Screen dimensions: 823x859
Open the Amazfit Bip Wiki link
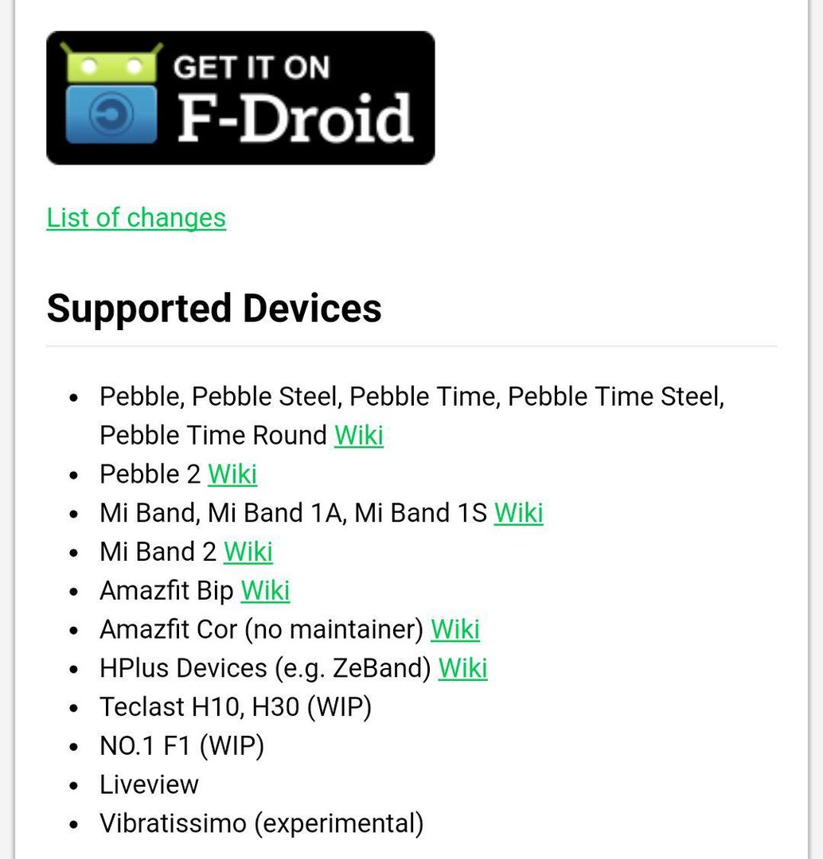(x=265, y=590)
